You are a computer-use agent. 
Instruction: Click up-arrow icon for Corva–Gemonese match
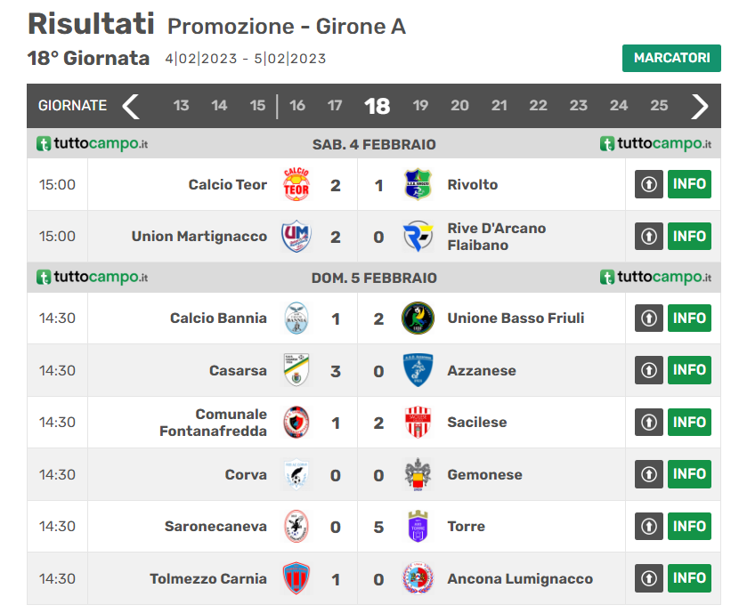point(649,474)
